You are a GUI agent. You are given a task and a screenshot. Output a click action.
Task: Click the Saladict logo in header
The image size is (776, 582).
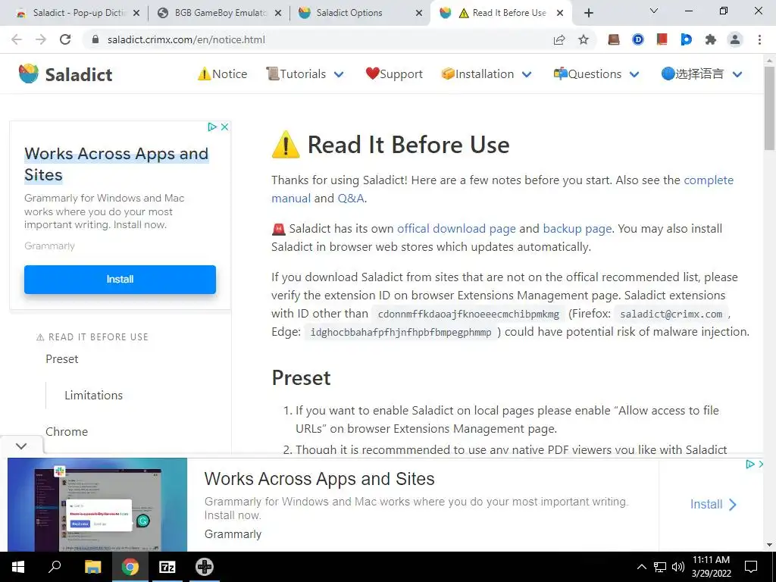(65, 74)
